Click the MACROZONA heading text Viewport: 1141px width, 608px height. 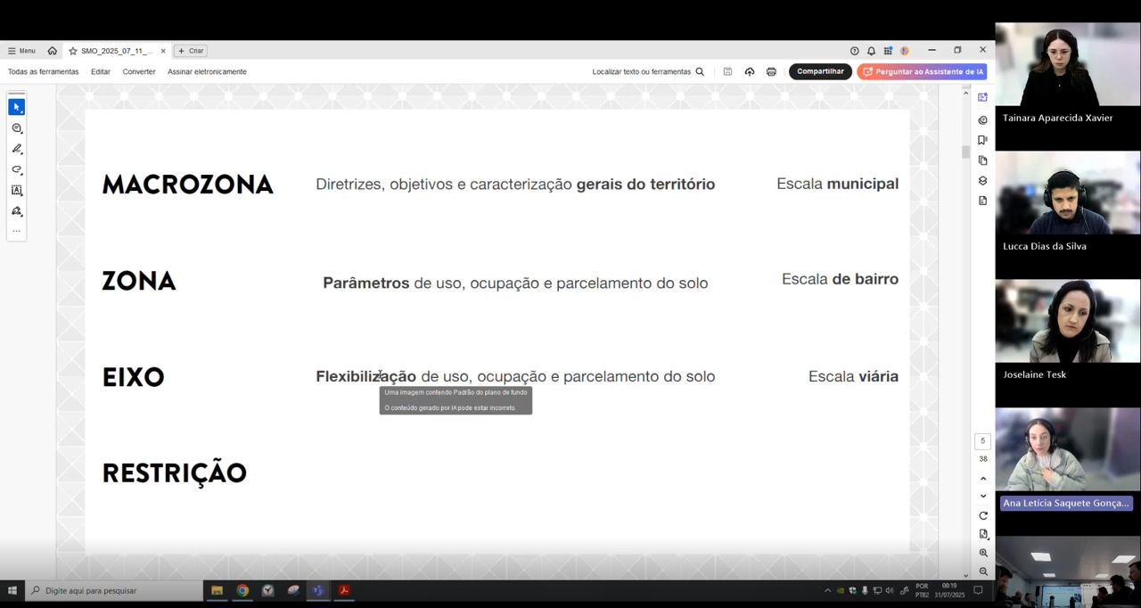188,185
